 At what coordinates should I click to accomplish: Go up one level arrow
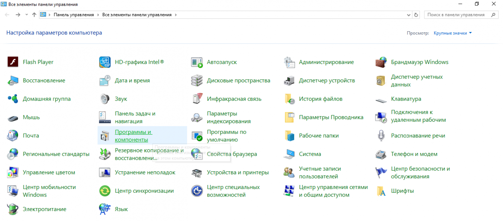[x=34, y=15]
